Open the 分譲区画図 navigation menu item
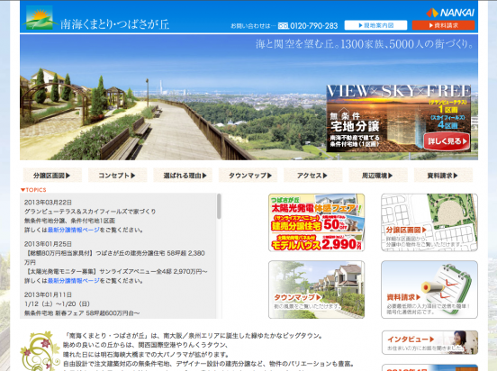The height and width of the screenshot is (371, 497). coord(52,176)
